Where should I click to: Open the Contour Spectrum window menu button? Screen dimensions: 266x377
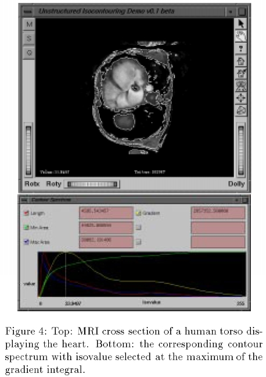24,200
